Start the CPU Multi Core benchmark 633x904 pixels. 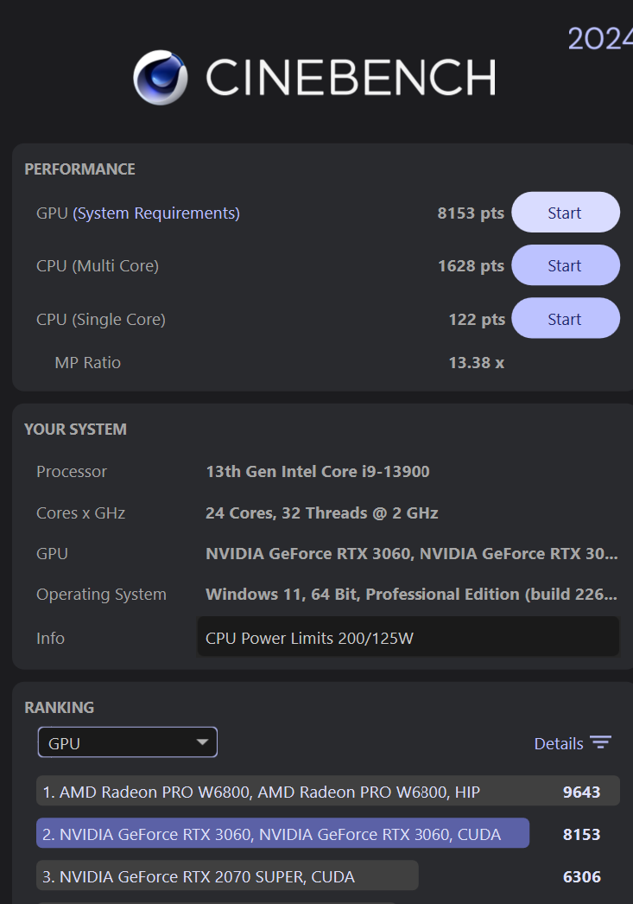[x=566, y=264]
